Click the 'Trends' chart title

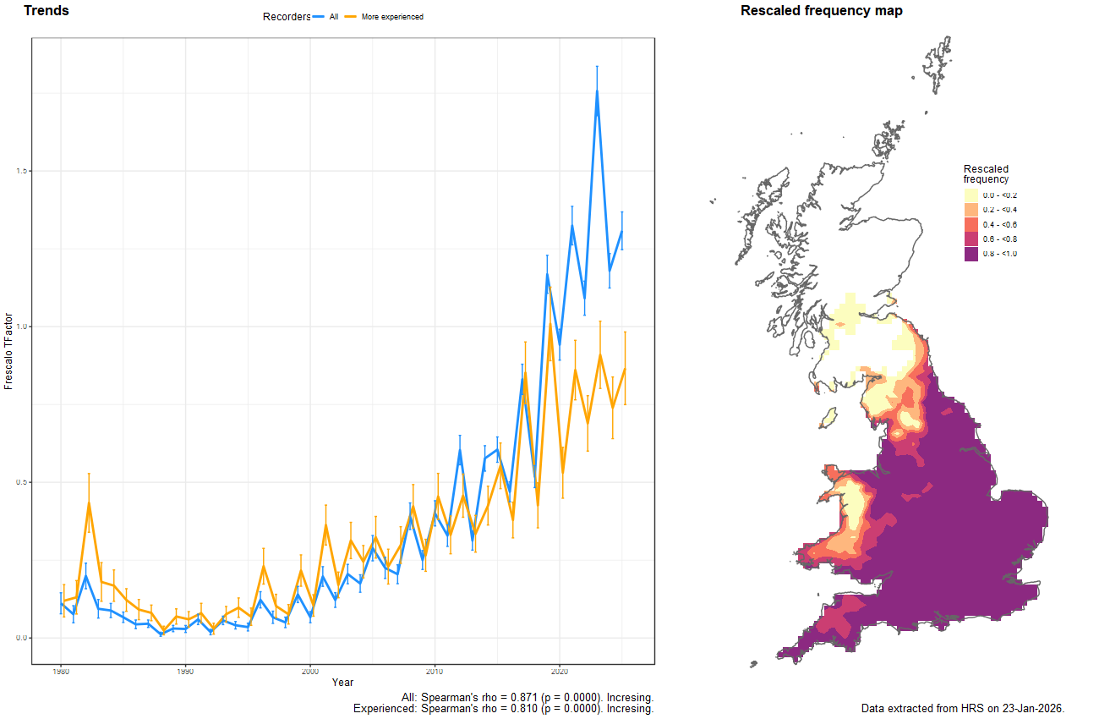click(46, 11)
